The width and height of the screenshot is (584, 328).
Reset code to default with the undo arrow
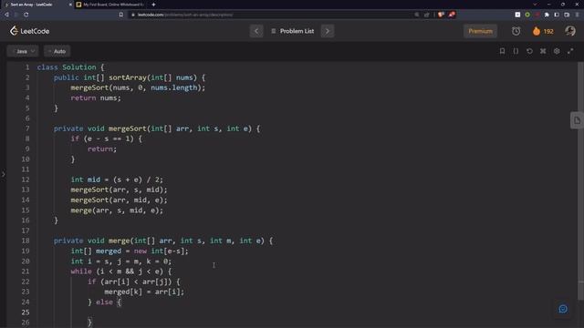[x=529, y=51]
